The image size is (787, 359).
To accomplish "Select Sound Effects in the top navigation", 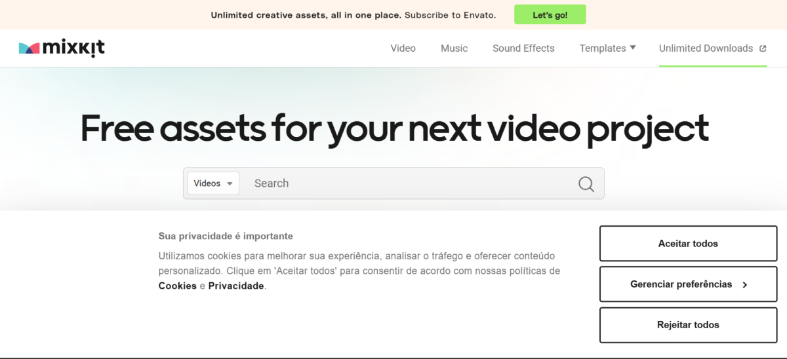I will point(523,48).
